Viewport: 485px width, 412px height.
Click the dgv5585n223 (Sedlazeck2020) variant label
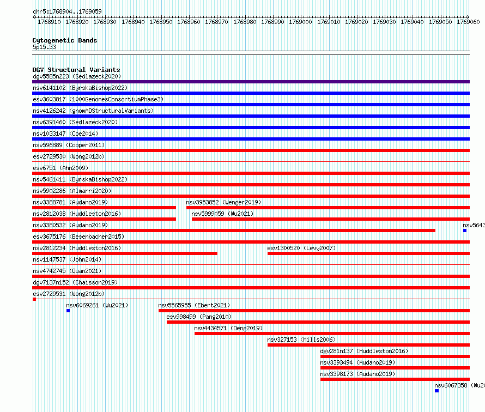[x=77, y=76]
